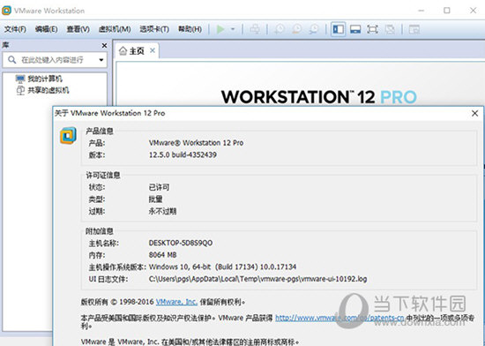The image size is (485, 346).
Task: Click product name VMware® Workstation 12 Pro
Action: coord(196,143)
